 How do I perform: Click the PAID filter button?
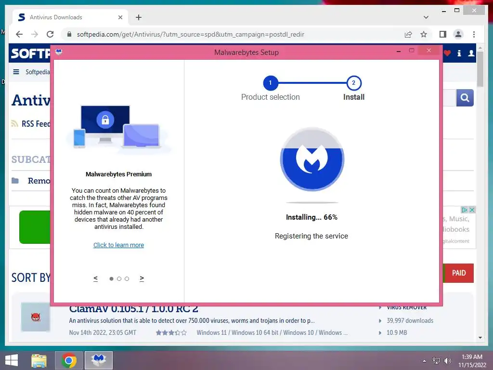click(x=458, y=273)
